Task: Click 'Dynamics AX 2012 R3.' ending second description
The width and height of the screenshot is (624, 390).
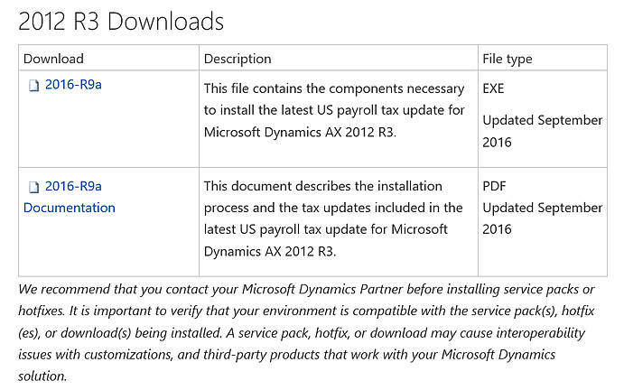Action: click(270, 252)
